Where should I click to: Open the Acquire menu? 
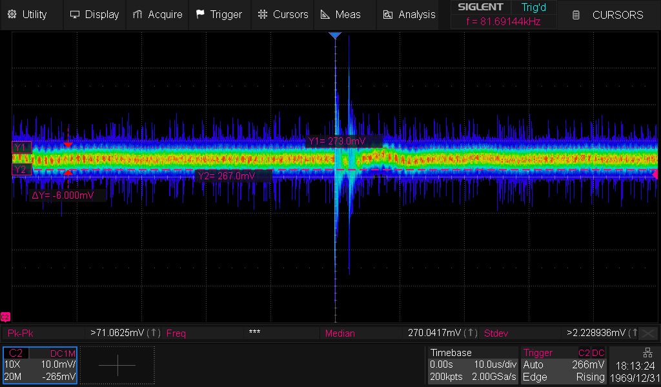157,14
